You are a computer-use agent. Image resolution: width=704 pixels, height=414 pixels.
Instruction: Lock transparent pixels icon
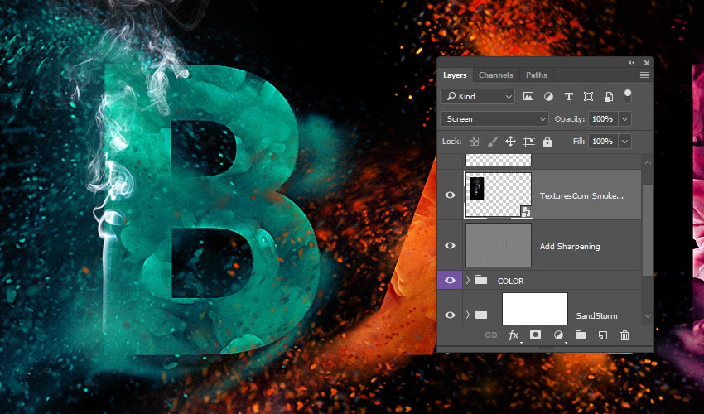(x=474, y=142)
